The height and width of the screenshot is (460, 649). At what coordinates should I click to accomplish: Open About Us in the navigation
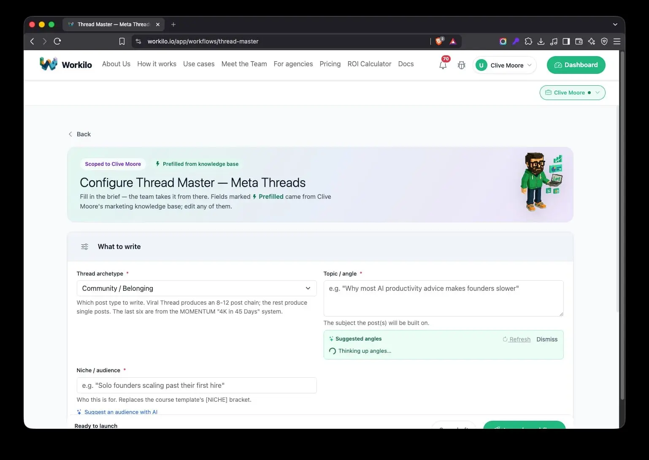tap(116, 64)
